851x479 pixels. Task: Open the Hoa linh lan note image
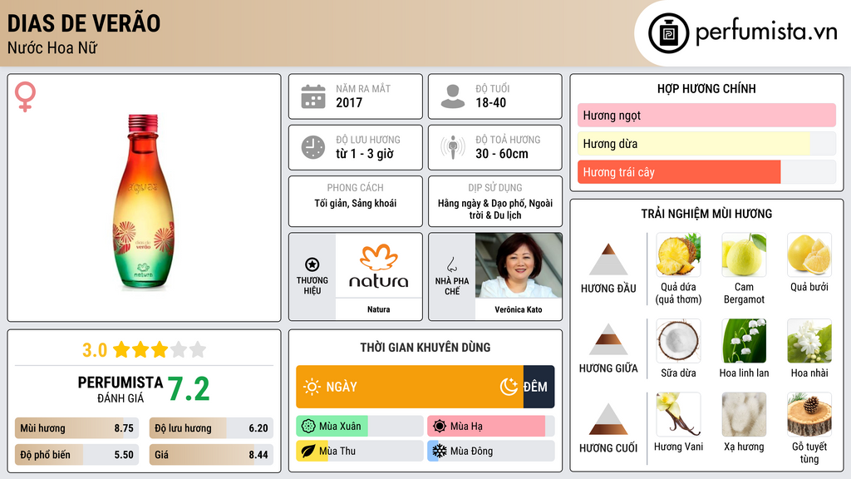[x=744, y=340]
